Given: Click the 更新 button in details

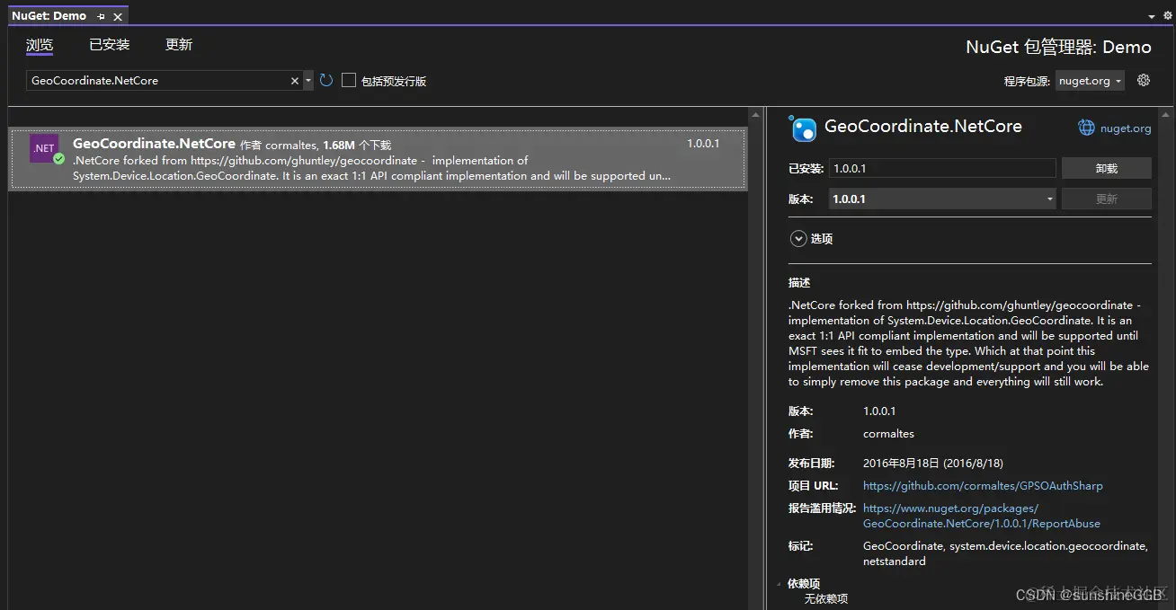Looking at the screenshot, I should [x=1107, y=199].
